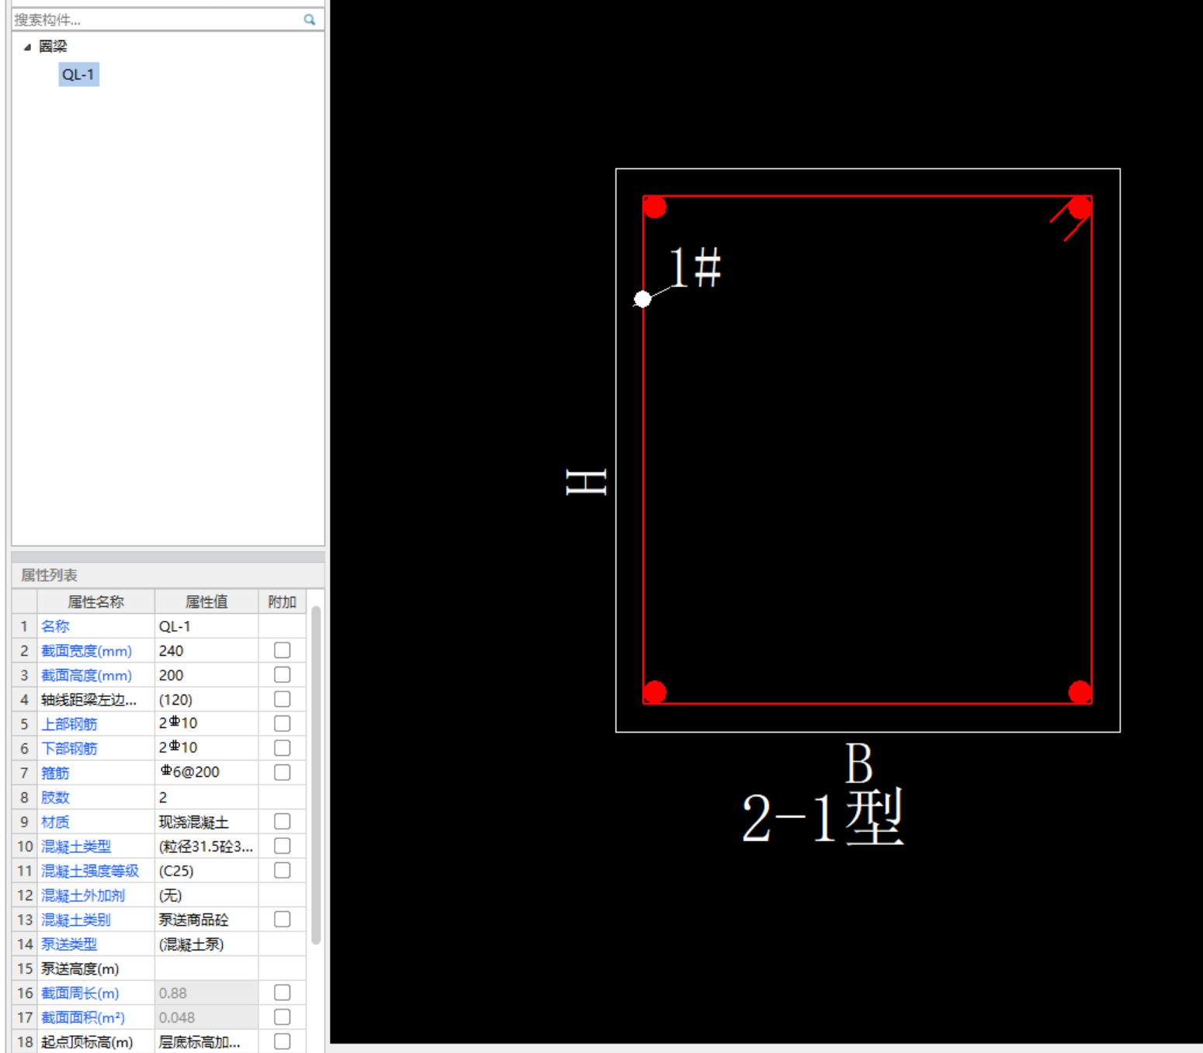The height and width of the screenshot is (1053, 1203).
Task: Click the B dimension label
Action: point(858,764)
